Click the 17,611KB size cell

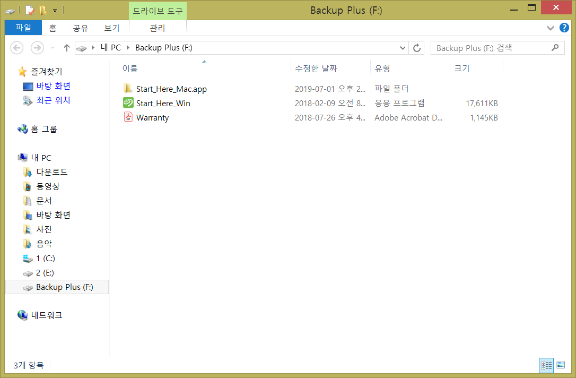click(482, 104)
